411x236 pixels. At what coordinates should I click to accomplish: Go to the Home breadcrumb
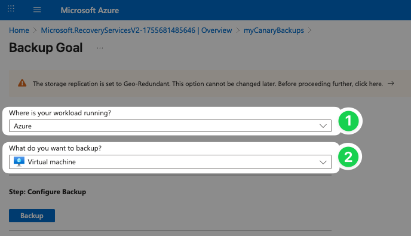19,30
